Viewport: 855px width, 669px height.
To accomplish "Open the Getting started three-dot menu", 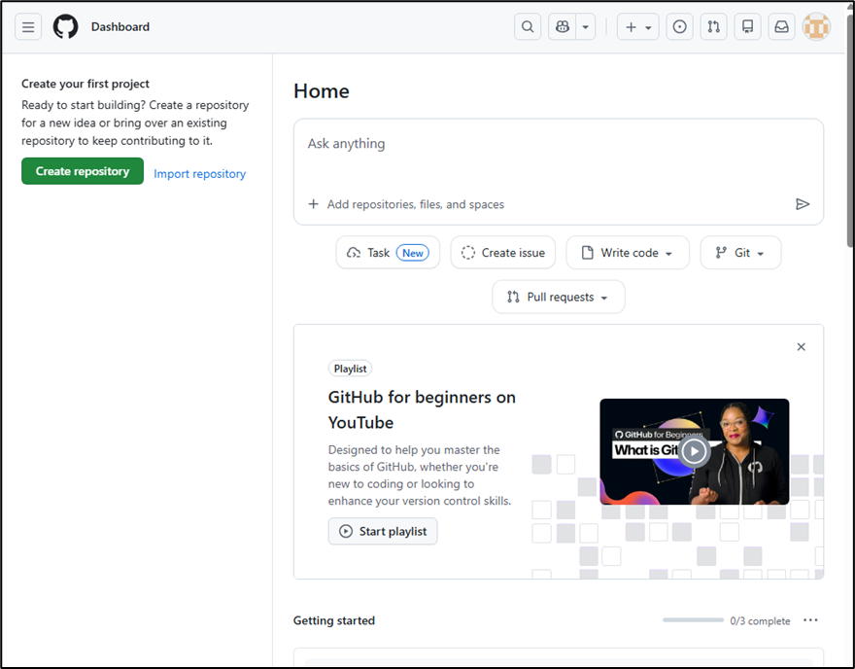I will tap(810, 619).
